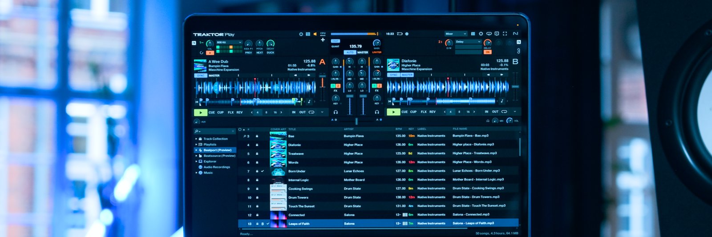712x237 pixels.
Task: Click the mixer crossfader
Action: pos(356,121)
